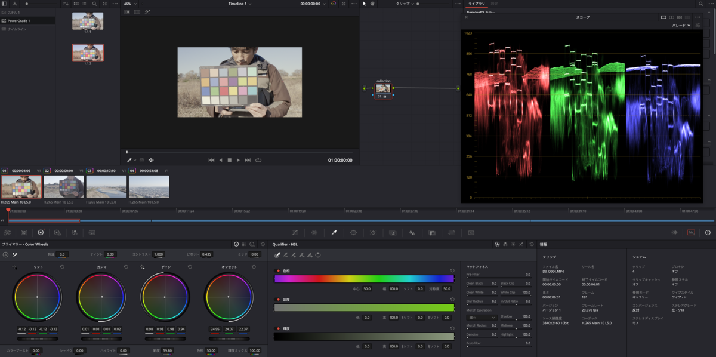Viewport: 716px width, 357px height.
Task: Click the Camera Raw palette icon
Action: coord(7,232)
